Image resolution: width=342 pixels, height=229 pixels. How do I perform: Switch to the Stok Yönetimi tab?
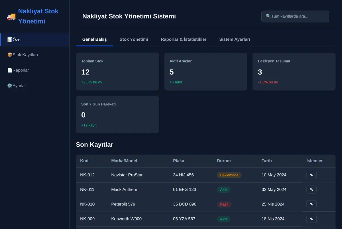(134, 39)
